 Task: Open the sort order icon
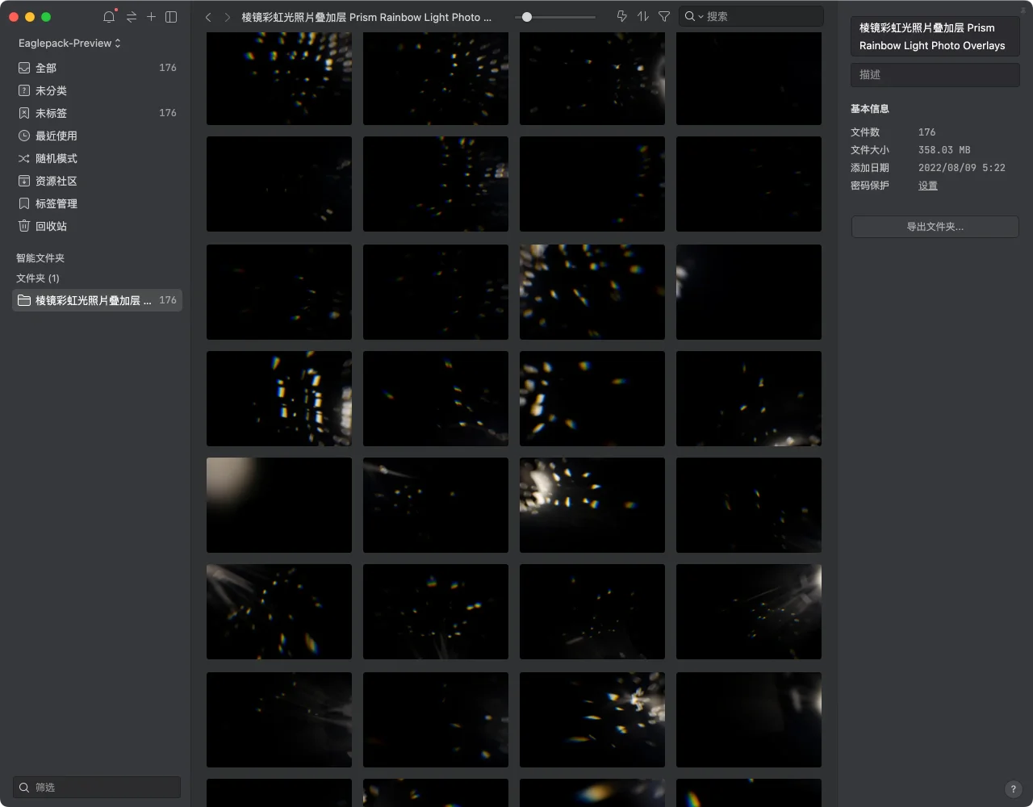pyautogui.click(x=643, y=16)
